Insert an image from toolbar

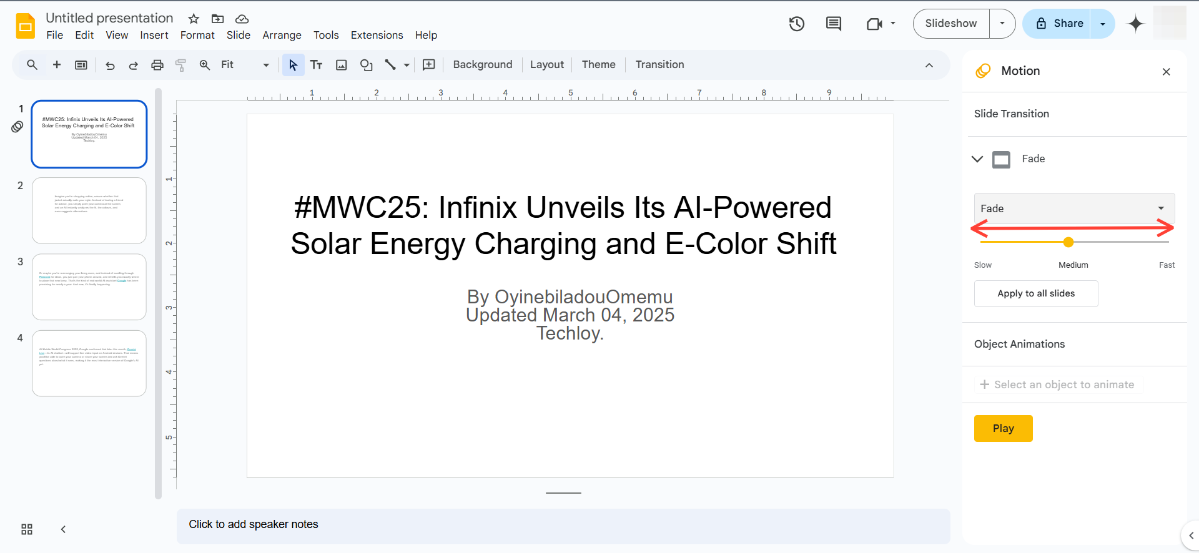(342, 65)
